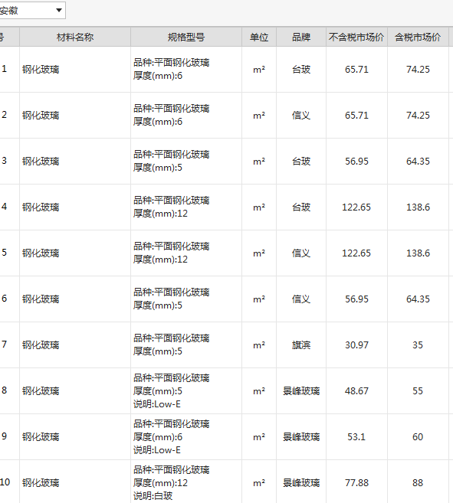Viewport: 453px width, 503px height.
Task: Click price 77.88 in row 10
Action: pos(356,482)
